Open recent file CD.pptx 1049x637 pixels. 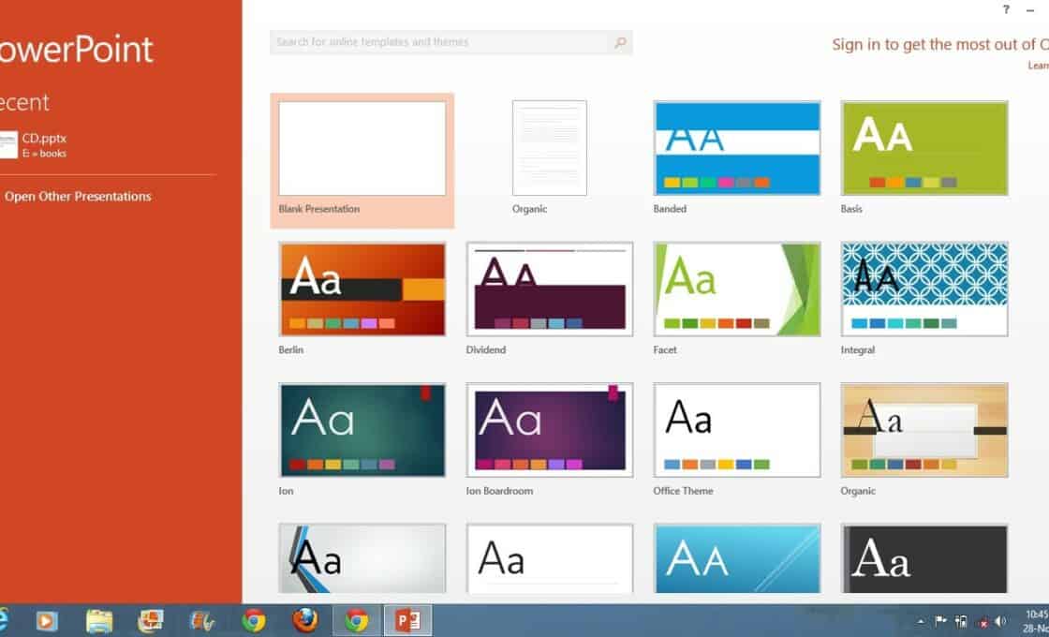click(44, 139)
